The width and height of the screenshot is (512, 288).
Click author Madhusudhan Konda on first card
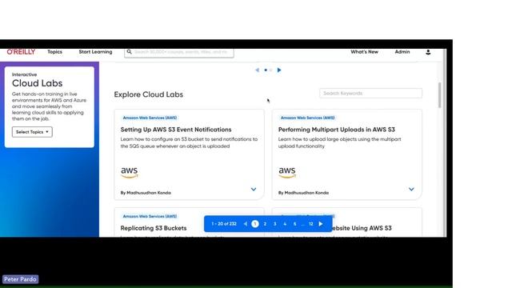[x=149, y=193]
